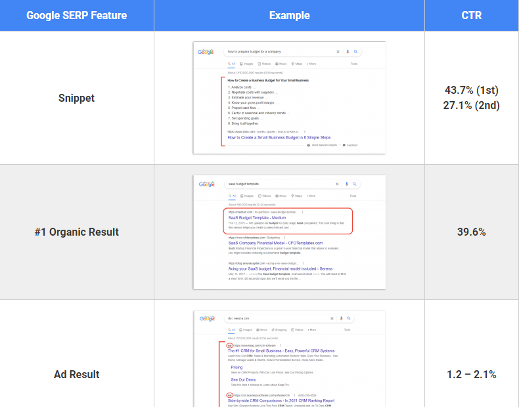Click the Ad badge beside crm.business-software.com URL
The image size is (519, 407).
(230, 395)
